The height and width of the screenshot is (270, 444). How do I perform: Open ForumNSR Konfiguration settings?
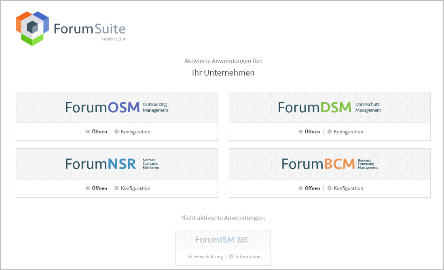(135, 188)
